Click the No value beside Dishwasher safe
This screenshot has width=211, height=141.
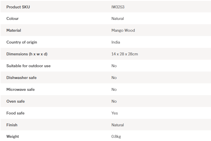click(x=114, y=78)
